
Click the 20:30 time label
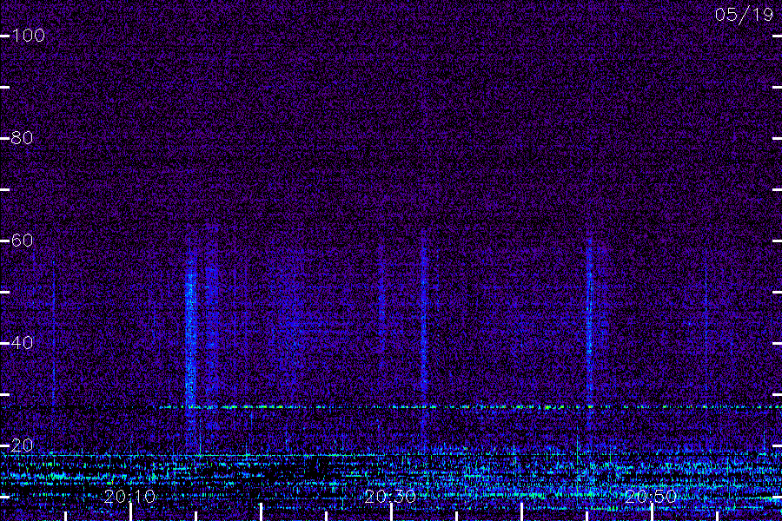pos(390,497)
